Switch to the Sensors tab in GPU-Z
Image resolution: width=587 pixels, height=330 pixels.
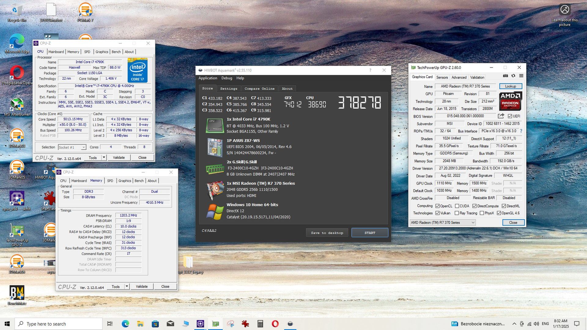(x=442, y=77)
